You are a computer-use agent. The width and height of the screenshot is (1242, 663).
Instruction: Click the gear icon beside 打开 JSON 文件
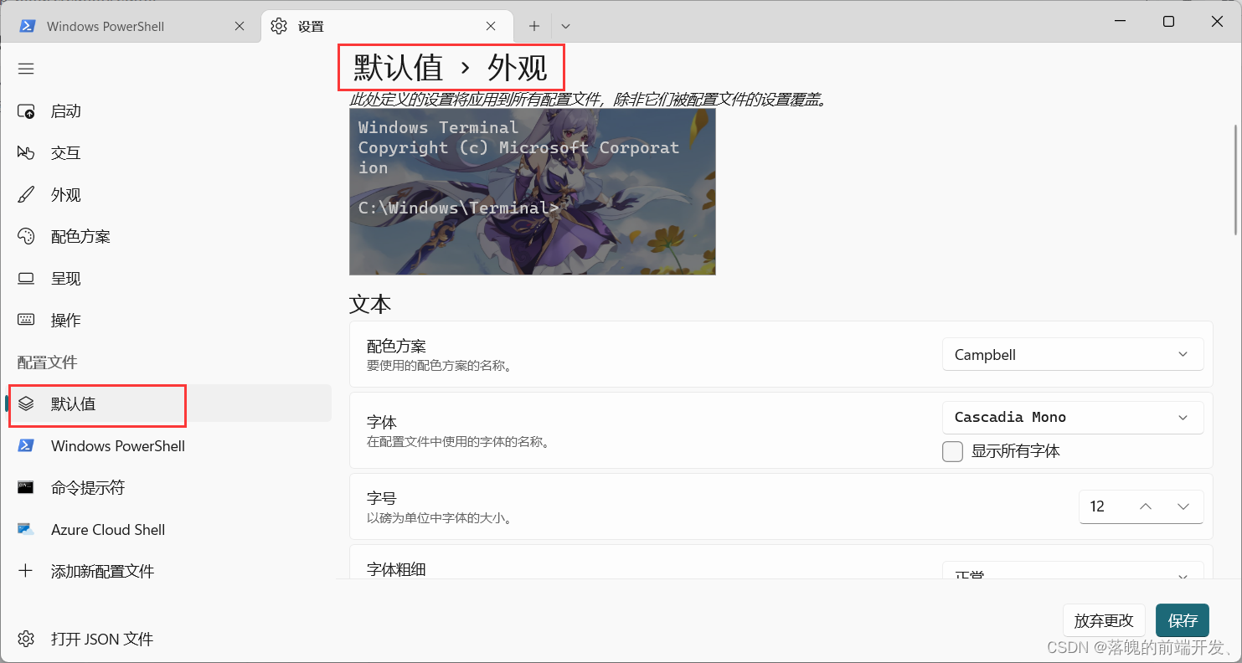[26, 640]
